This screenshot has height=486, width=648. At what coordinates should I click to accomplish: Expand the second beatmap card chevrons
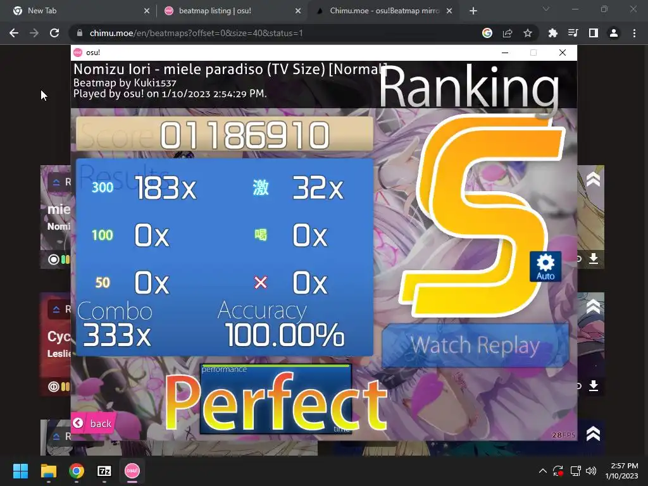593,306
